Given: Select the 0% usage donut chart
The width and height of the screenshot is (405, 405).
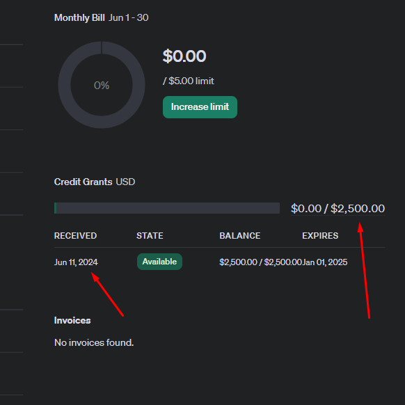Looking at the screenshot, I should 102,85.
